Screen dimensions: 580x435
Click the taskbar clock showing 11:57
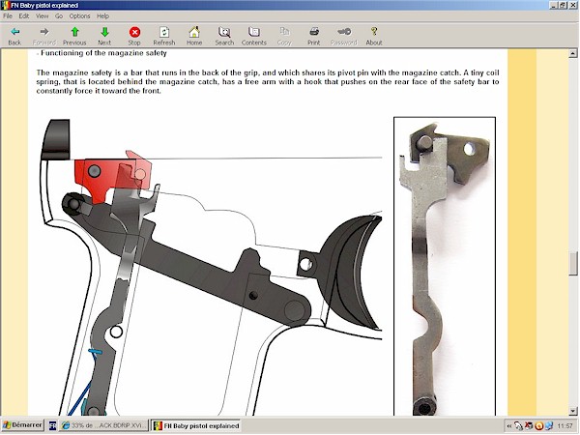565,426
